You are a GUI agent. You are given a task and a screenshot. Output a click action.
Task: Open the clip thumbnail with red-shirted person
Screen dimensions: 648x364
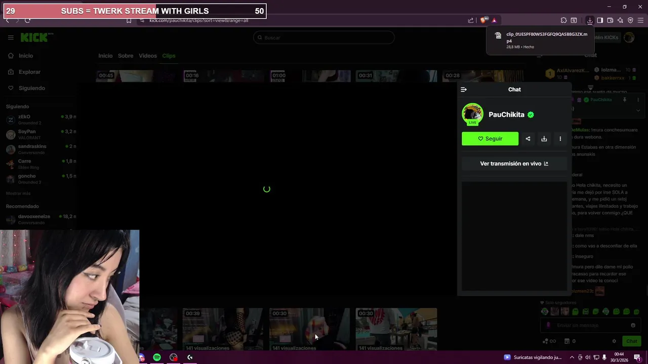(396, 329)
